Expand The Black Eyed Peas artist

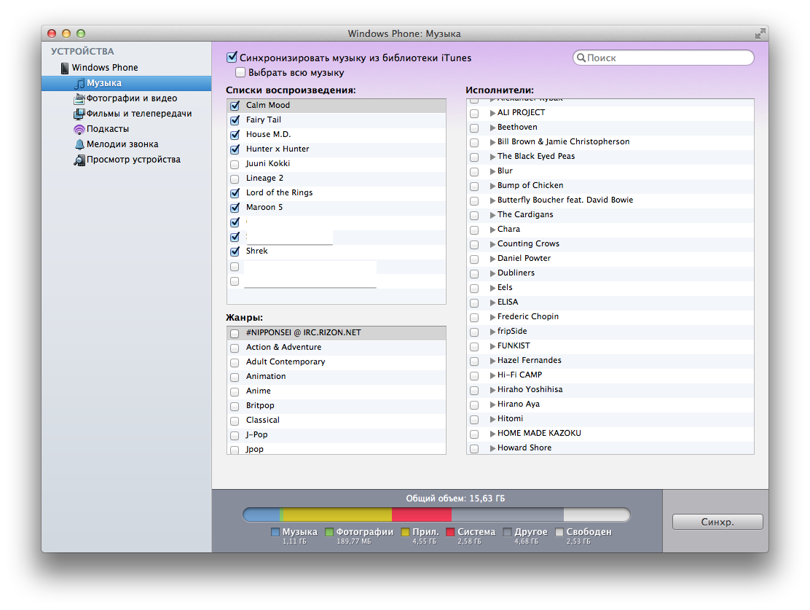pos(492,156)
